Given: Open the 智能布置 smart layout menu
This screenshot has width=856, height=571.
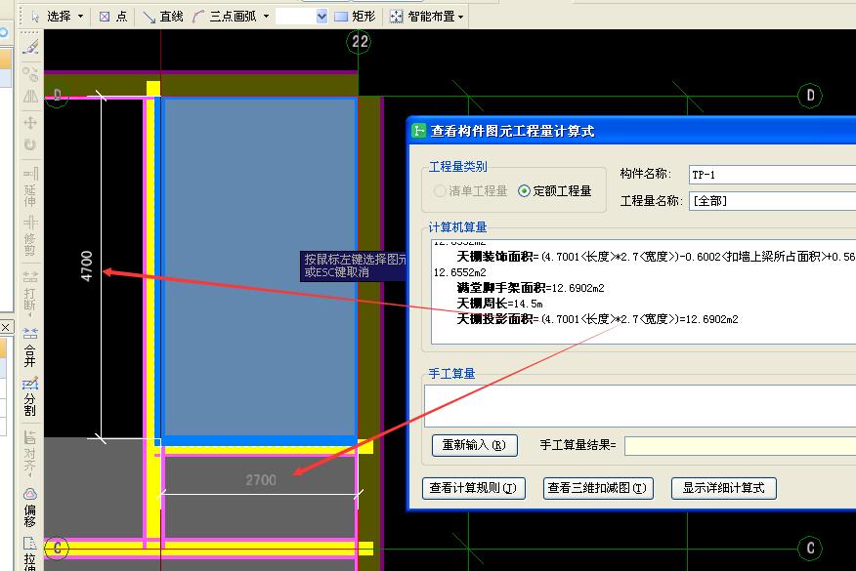Looking at the screenshot, I should click(427, 17).
